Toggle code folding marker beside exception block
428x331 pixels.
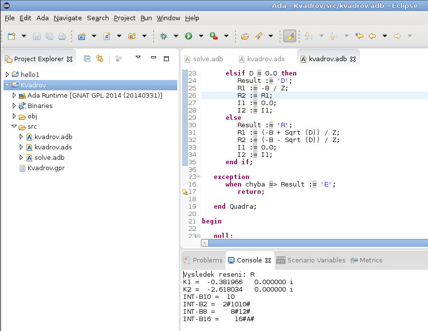tap(197, 177)
